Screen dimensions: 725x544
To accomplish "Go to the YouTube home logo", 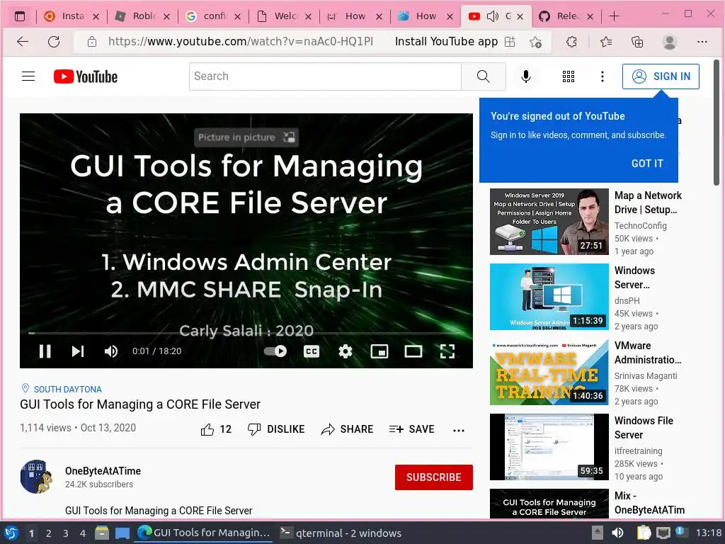I will pos(86,76).
